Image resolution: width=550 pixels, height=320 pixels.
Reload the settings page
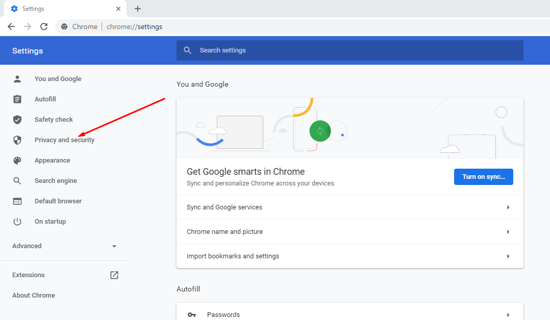(x=44, y=26)
